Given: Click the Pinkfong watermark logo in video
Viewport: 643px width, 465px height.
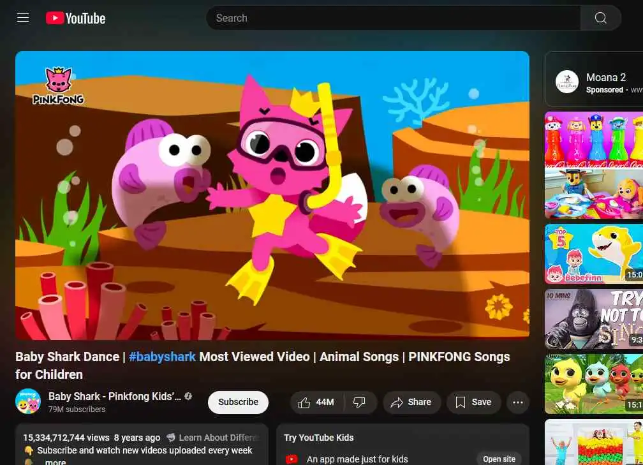Looking at the screenshot, I should coord(58,85).
